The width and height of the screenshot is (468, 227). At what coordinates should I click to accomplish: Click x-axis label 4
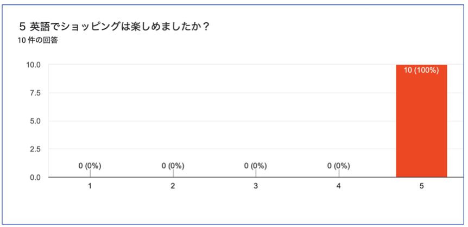[x=338, y=186]
